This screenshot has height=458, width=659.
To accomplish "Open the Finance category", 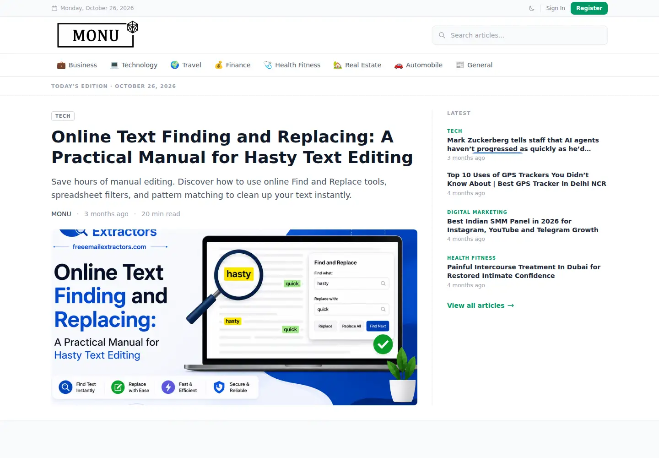I will pyautogui.click(x=232, y=65).
